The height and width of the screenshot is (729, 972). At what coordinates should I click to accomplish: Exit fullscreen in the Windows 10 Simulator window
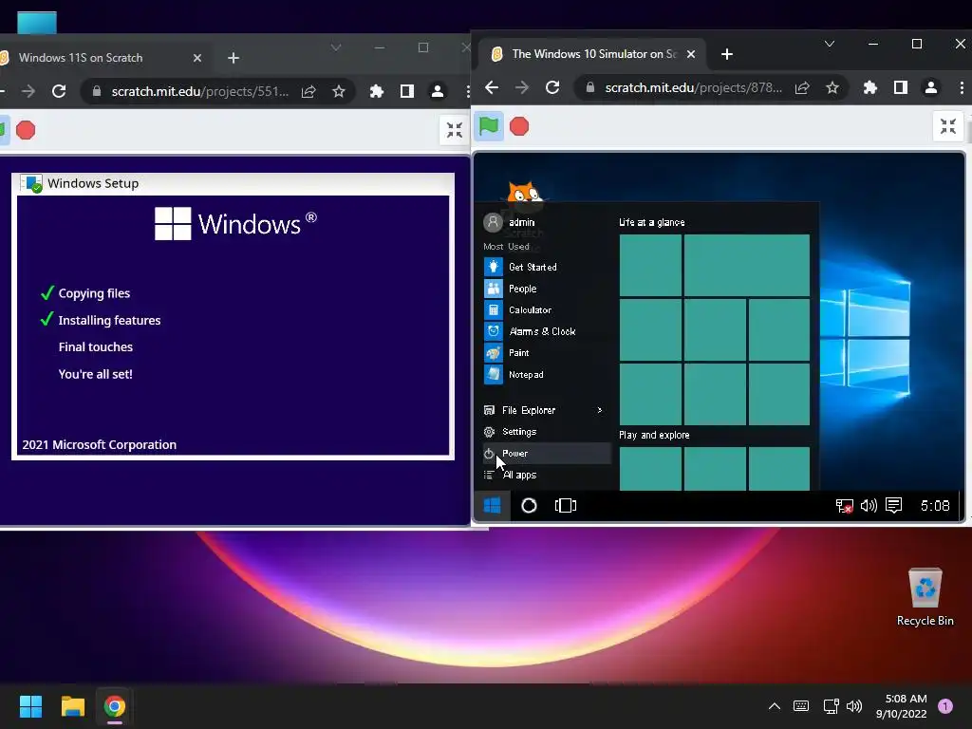tap(948, 126)
